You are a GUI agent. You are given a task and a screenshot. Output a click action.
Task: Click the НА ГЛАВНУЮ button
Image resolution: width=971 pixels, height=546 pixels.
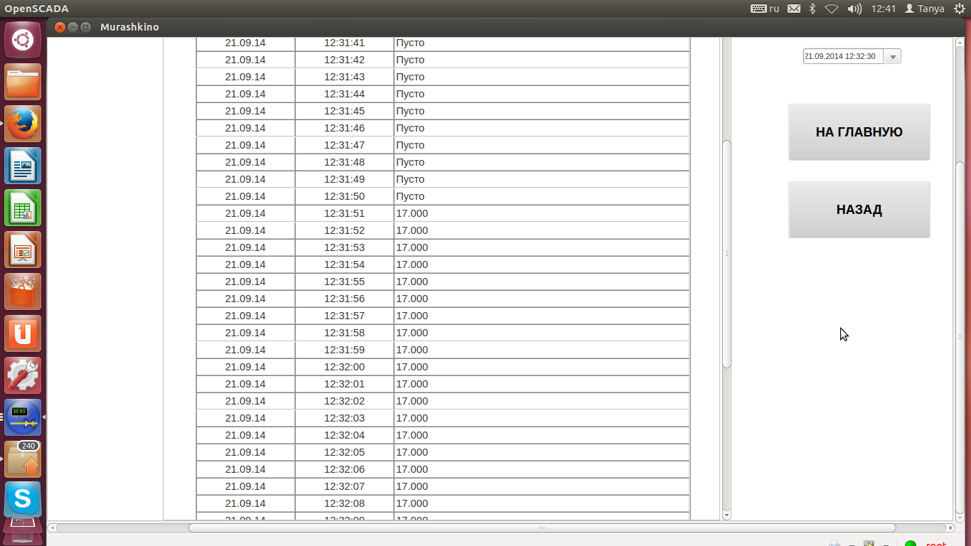pyautogui.click(x=859, y=132)
